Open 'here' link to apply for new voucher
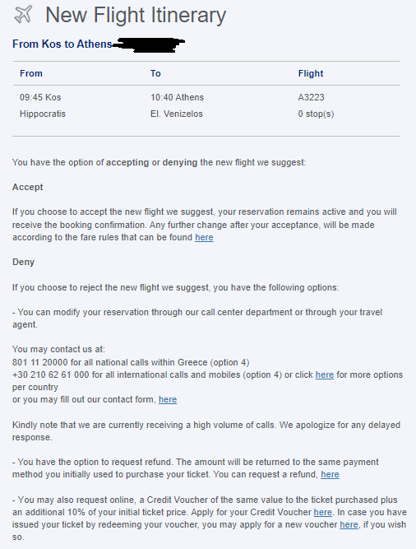416x549 pixels. pyautogui.click(x=349, y=524)
